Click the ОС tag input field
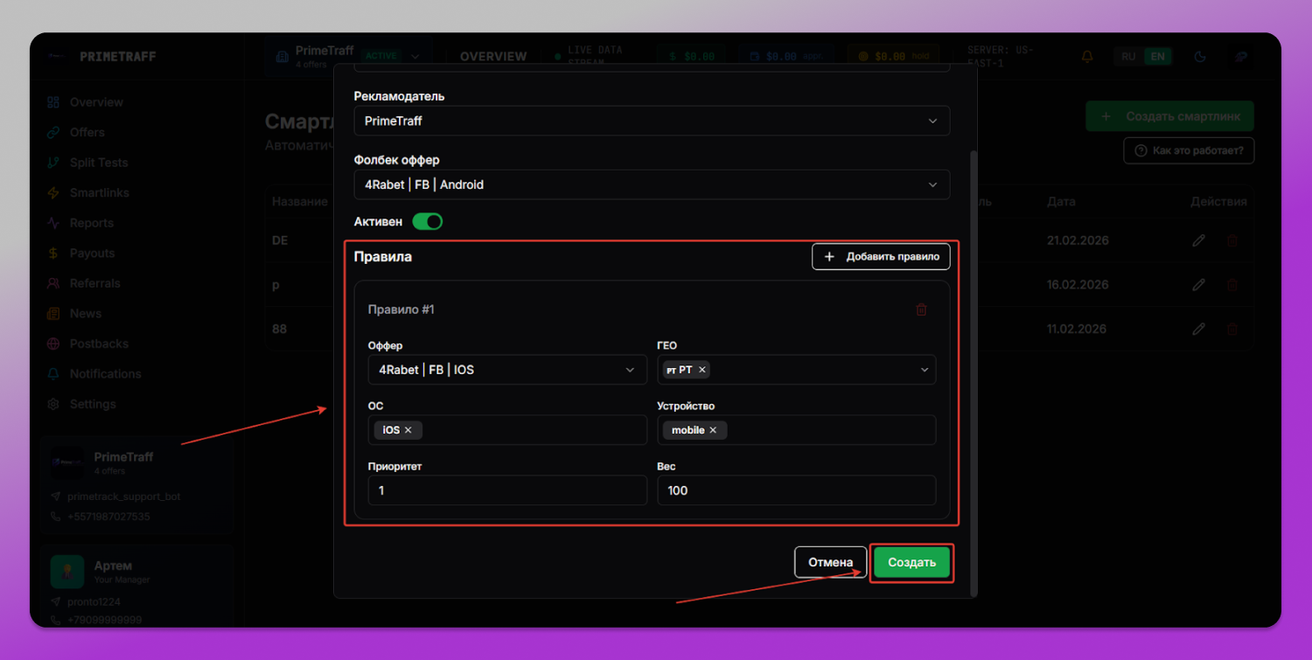This screenshot has height=660, width=1312. tap(507, 430)
